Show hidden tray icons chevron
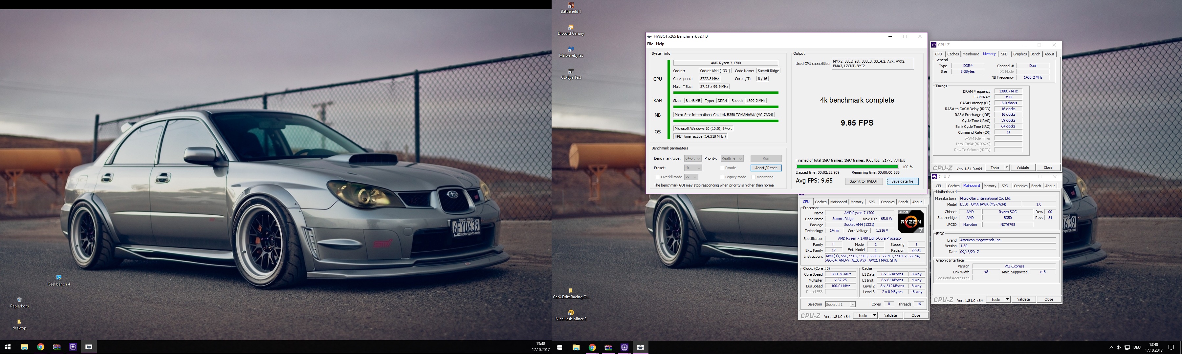Viewport: 1182px width, 354px height. (x=1111, y=347)
